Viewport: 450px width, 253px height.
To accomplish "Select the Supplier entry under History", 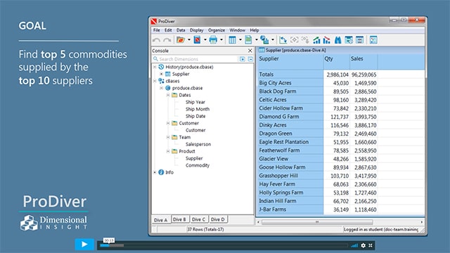I will (181, 74).
